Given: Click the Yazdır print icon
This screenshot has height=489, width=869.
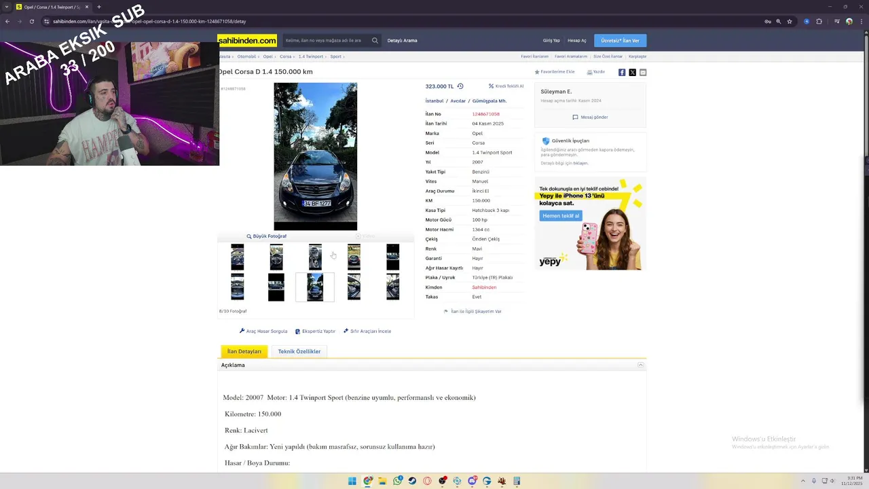Looking at the screenshot, I should click(x=590, y=72).
